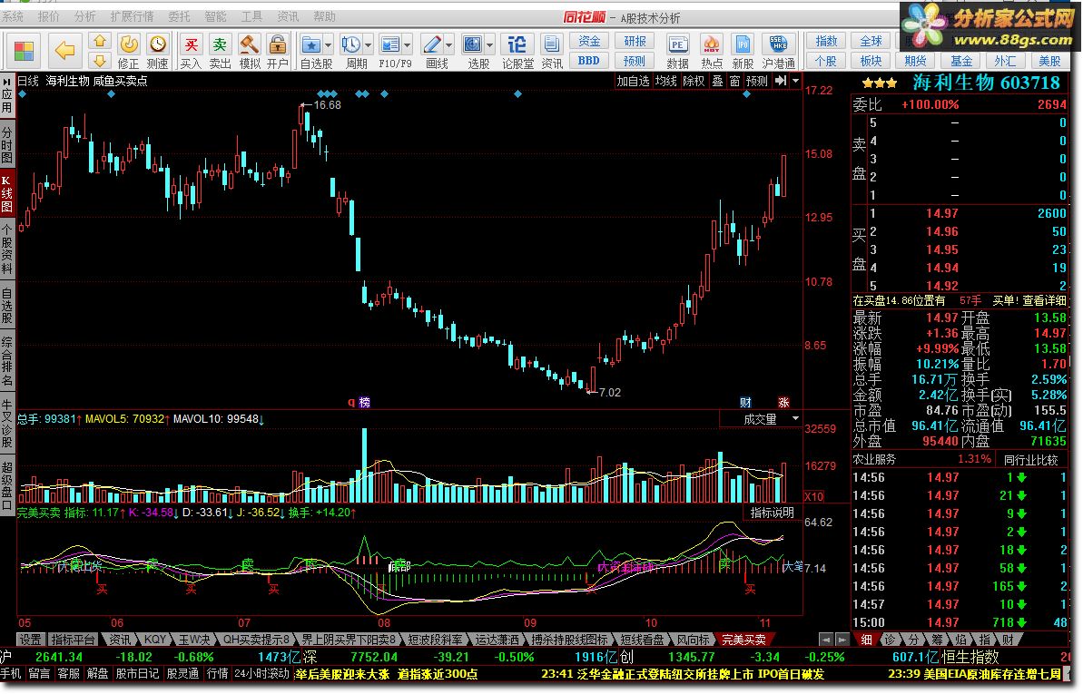Click the up arrow page icon
The width and height of the screenshot is (1083, 694).
point(100,42)
